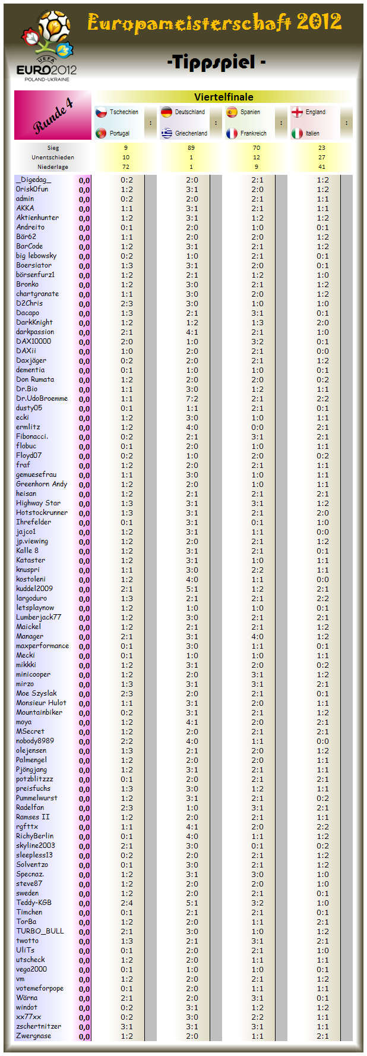367x1056 pixels.
Task: Click the pink Runde 4 badge
Action: point(53,115)
